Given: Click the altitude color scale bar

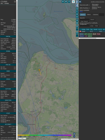Looking at the screenshot, I should 44,135.
